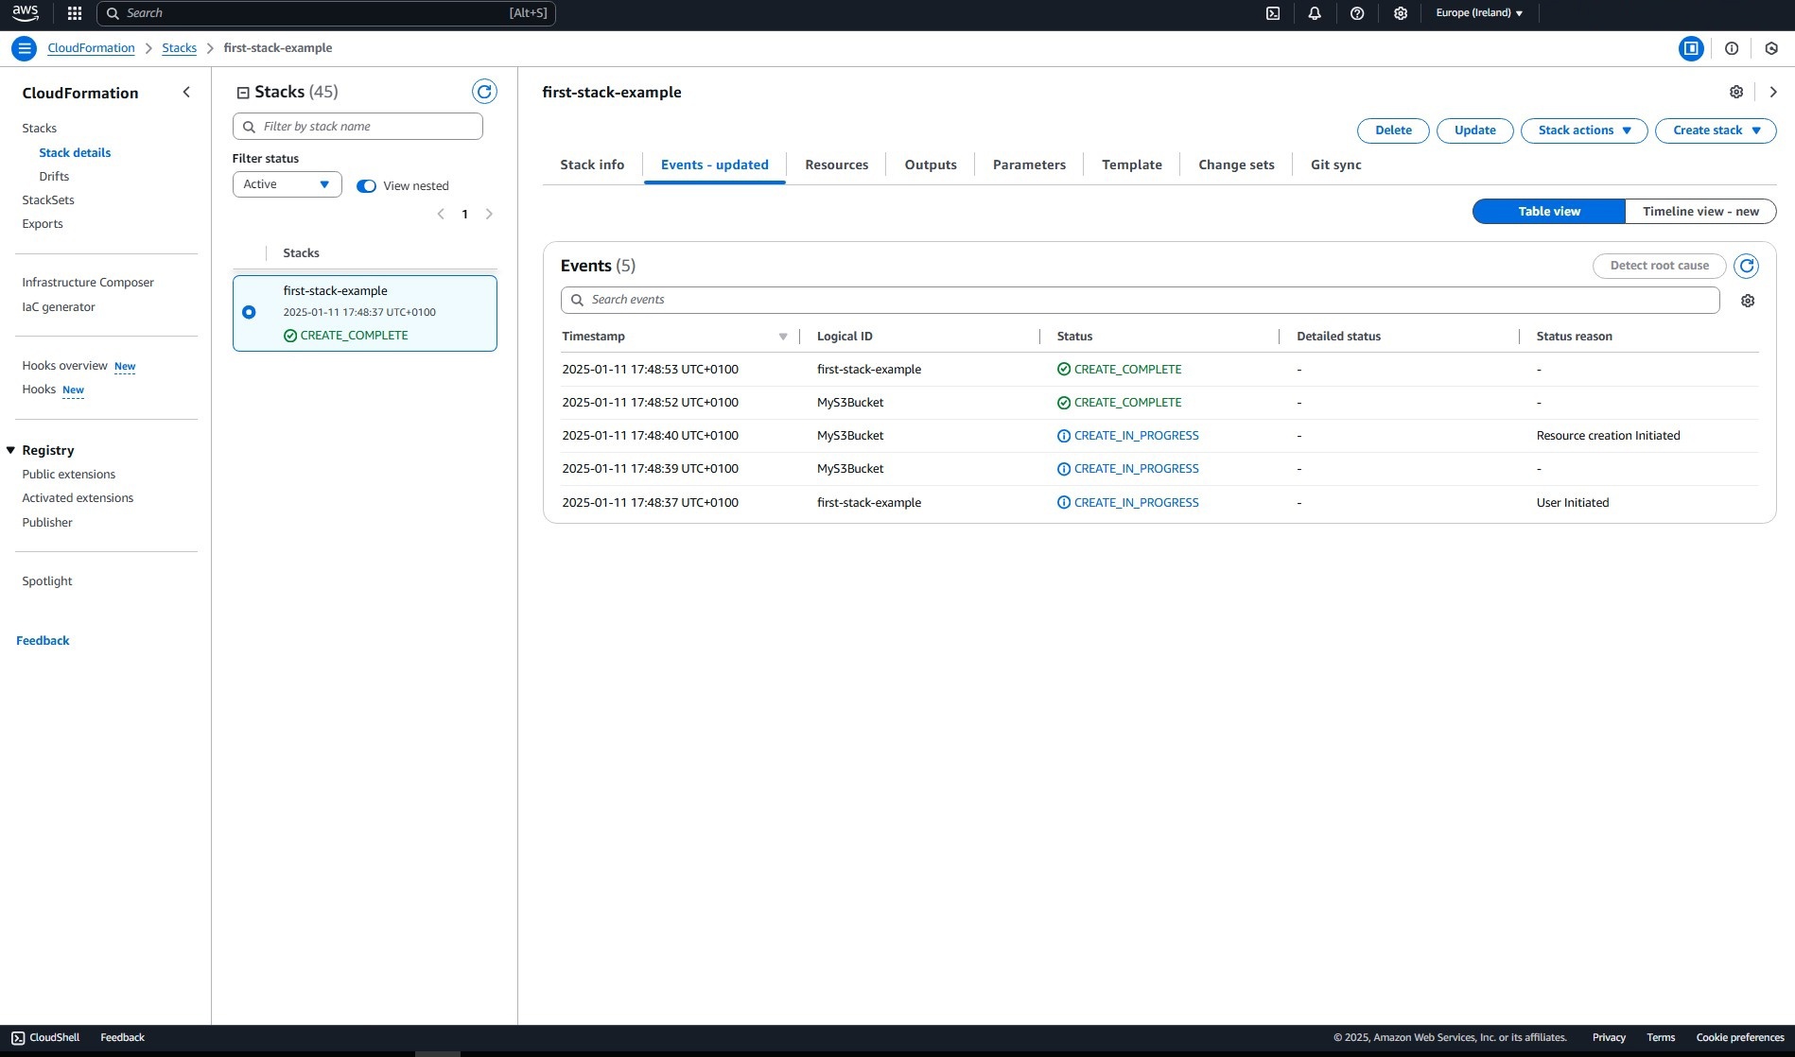Switch to Timeline view - new

pos(1699,212)
